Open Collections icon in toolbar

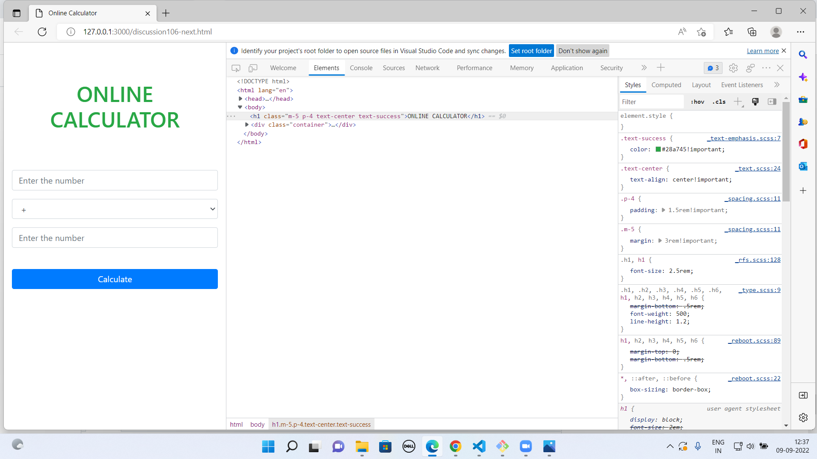pyautogui.click(x=752, y=32)
